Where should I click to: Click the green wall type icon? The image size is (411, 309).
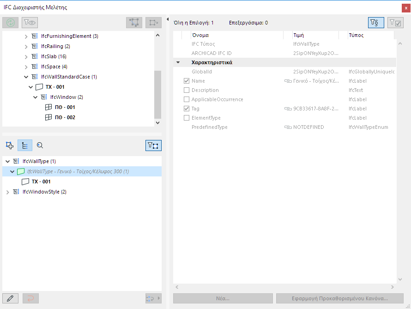tap(21, 171)
